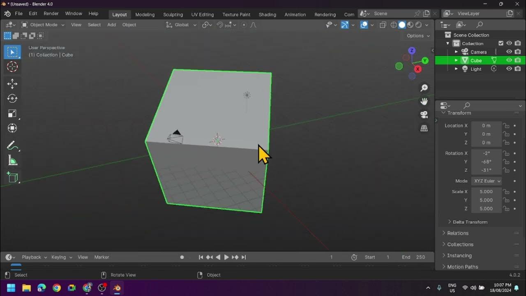This screenshot has width=526, height=296.
Task: Hide the Light with its eye icon
Action: 509,69
